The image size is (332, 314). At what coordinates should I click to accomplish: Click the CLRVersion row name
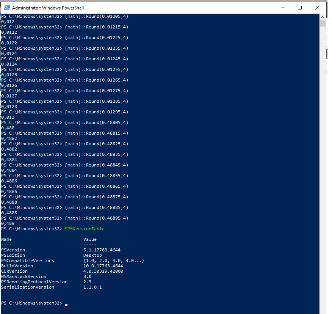(x=14, y=271)
